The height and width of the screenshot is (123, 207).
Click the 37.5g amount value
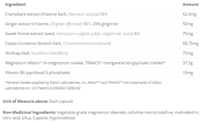(x=188, y=63)
